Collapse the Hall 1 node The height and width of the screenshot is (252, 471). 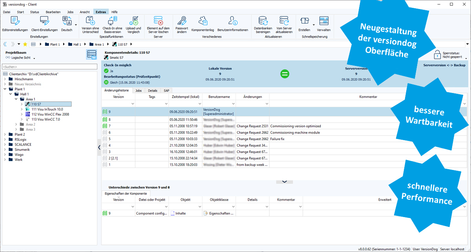11,94
